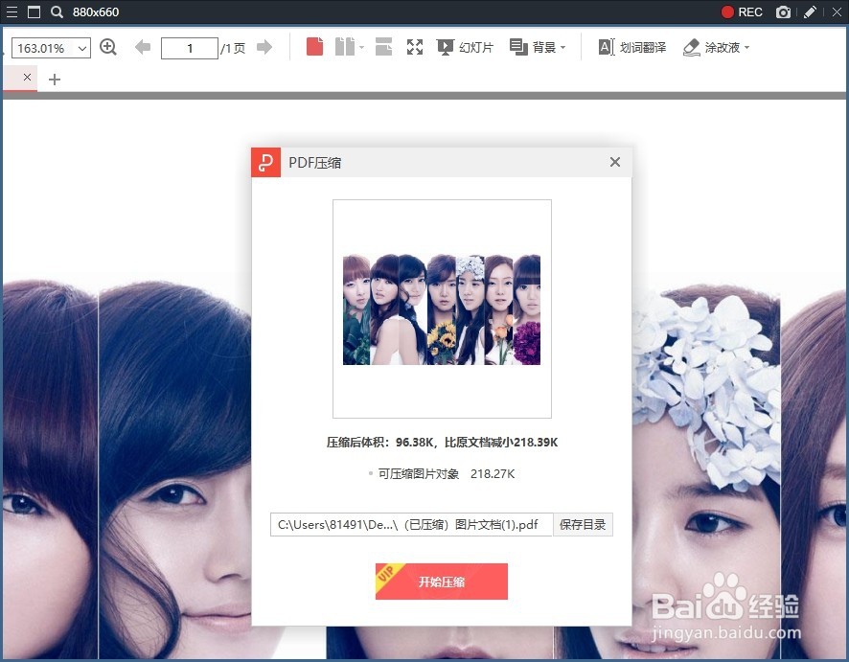Expand the two-page view dropdown arrow
The height and width of the screenshot is (662, 849).
click(x=361, y=48)
